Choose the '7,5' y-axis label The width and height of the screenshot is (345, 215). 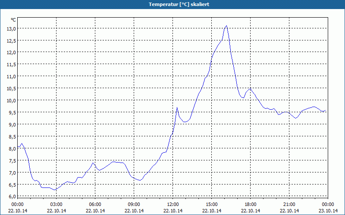click(13, 160)
